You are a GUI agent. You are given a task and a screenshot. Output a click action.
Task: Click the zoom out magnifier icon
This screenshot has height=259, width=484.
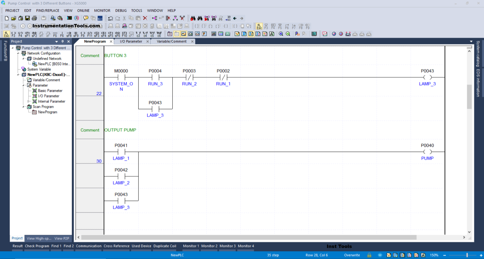coord(288,34)
